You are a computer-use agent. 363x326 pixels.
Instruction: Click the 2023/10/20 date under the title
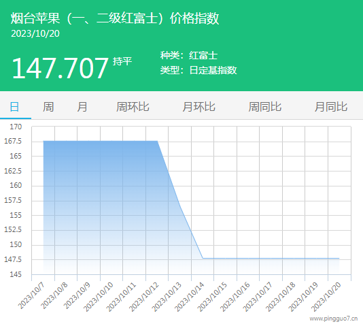tap(35, 34)
